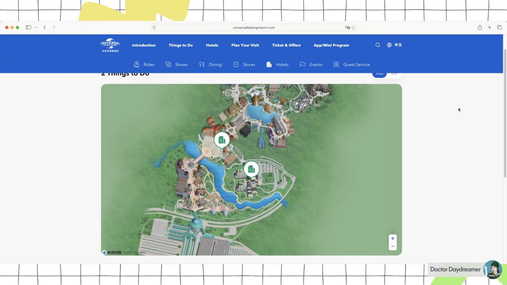Select the Dining fork icon

point(202,64)
